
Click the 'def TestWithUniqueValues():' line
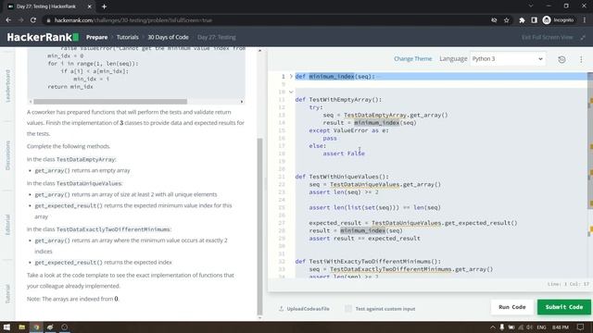click(x=342, y=177)
